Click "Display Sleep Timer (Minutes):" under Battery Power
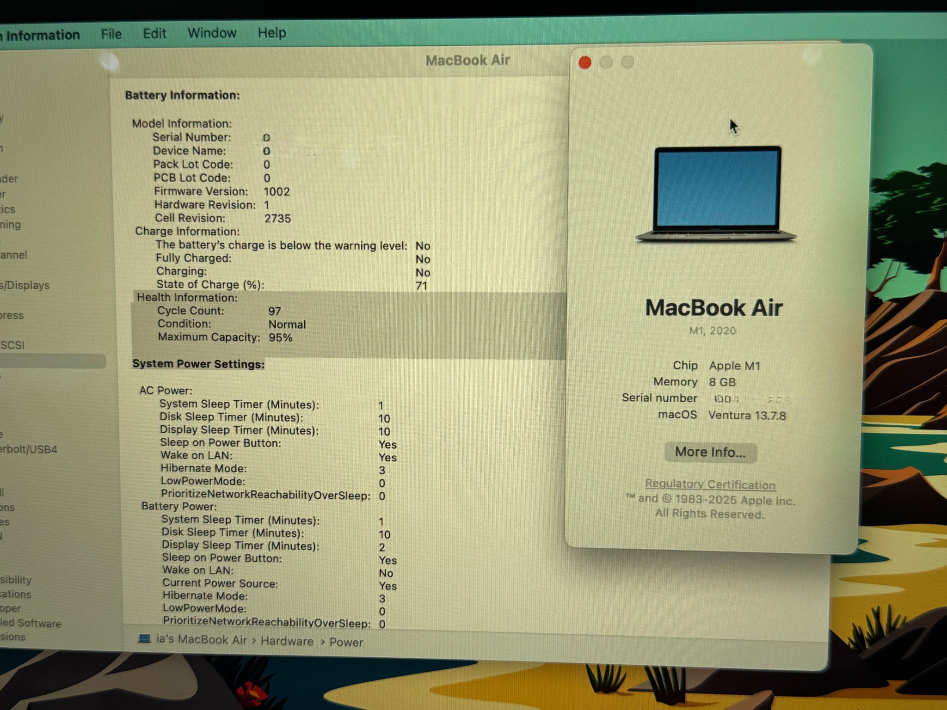The width and height of the screenshot is (947, 710). (x=241, y=545)
